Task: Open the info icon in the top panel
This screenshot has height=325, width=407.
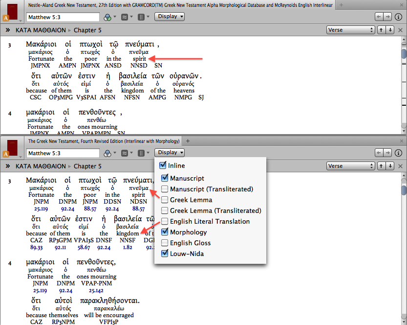Action: click(398, 17)
